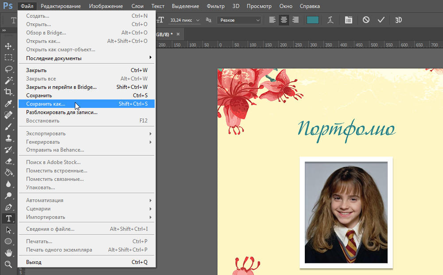Open the Warp Text icon

pos(330,20)
